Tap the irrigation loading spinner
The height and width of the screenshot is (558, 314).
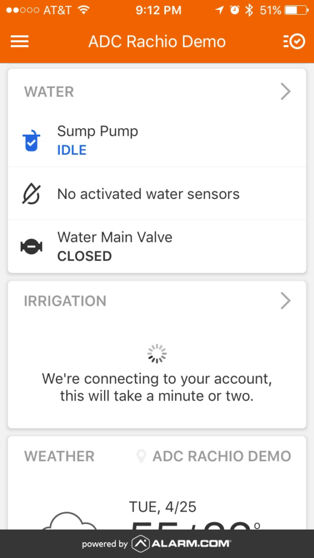point(157,354)
